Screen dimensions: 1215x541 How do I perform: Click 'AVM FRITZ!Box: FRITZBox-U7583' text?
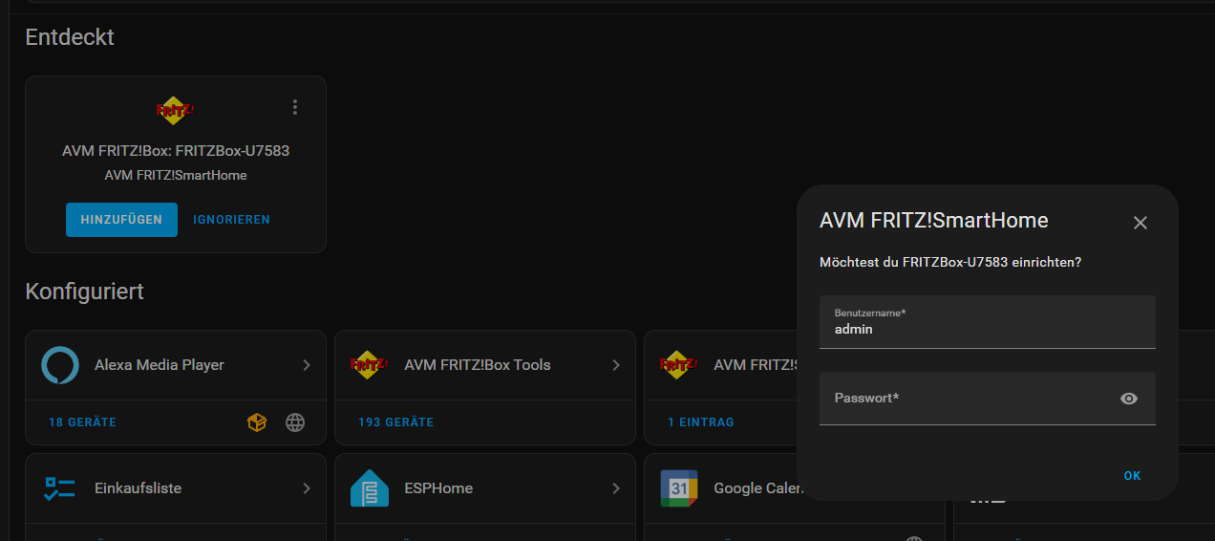[x=176, y=151]
